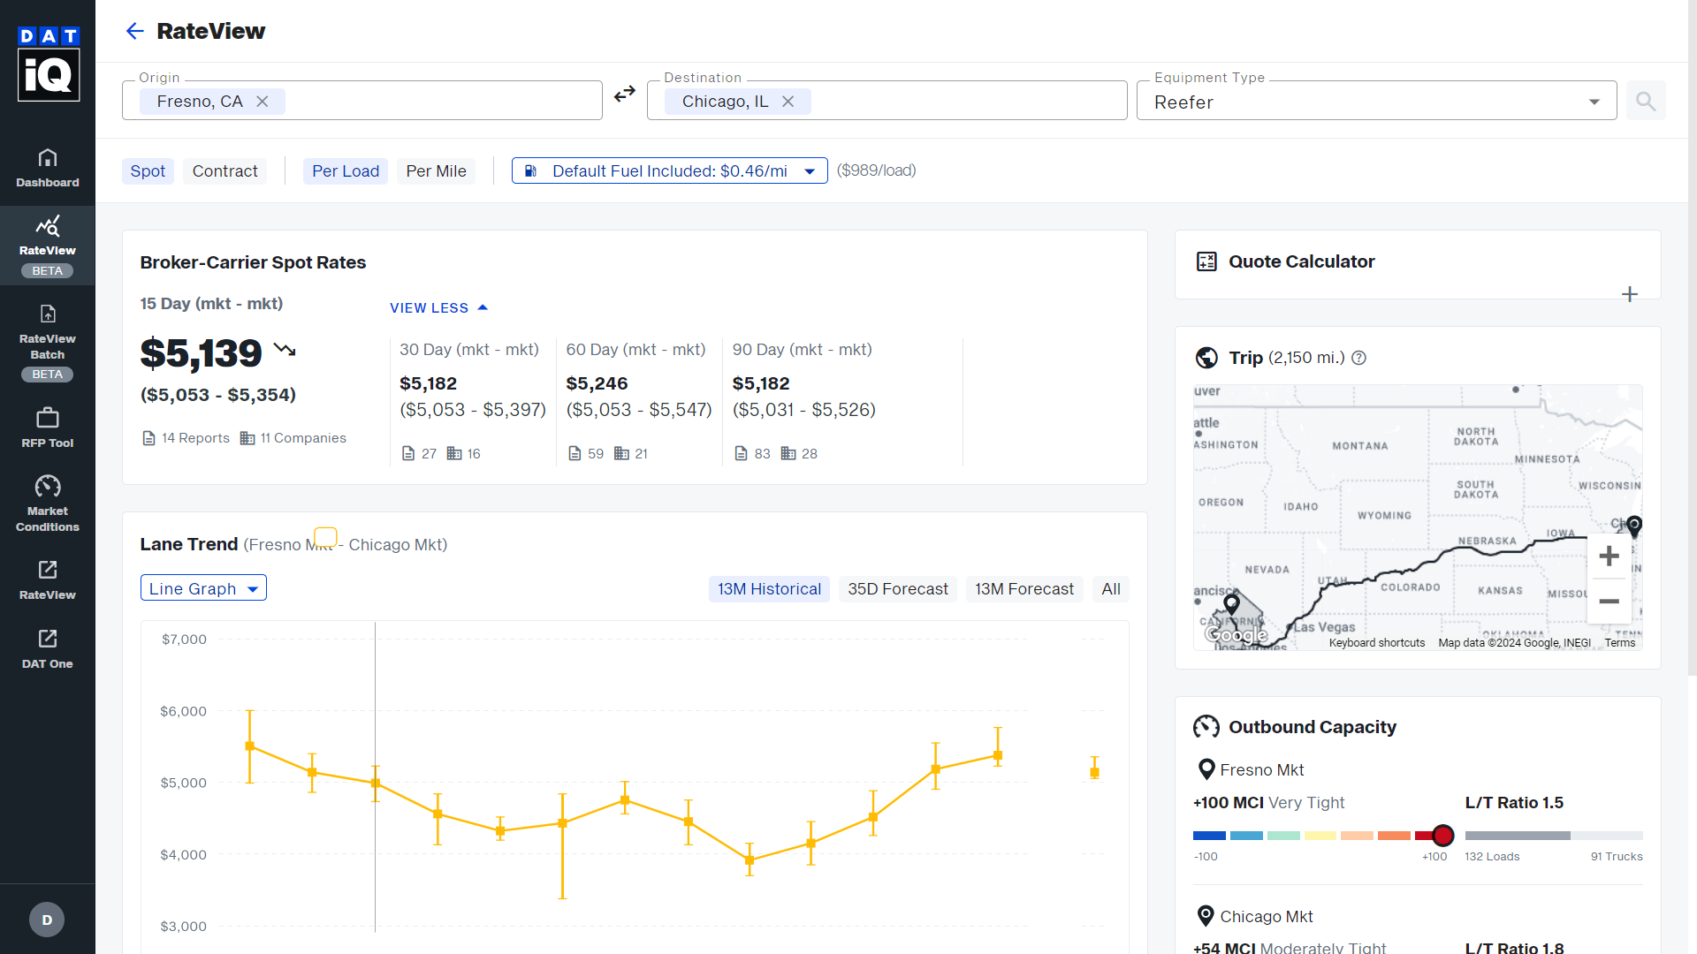Image resolution: width=1697 pixels, height=954 pixels.
Task: Open the RFP Tool sidebar item
Action: (48, 428)
